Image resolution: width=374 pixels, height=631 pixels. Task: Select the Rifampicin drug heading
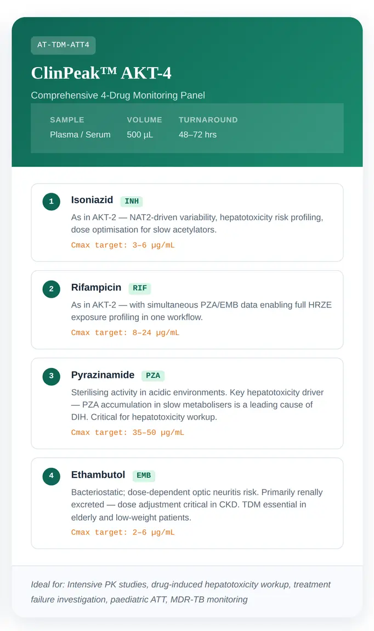tap(96, 288)
